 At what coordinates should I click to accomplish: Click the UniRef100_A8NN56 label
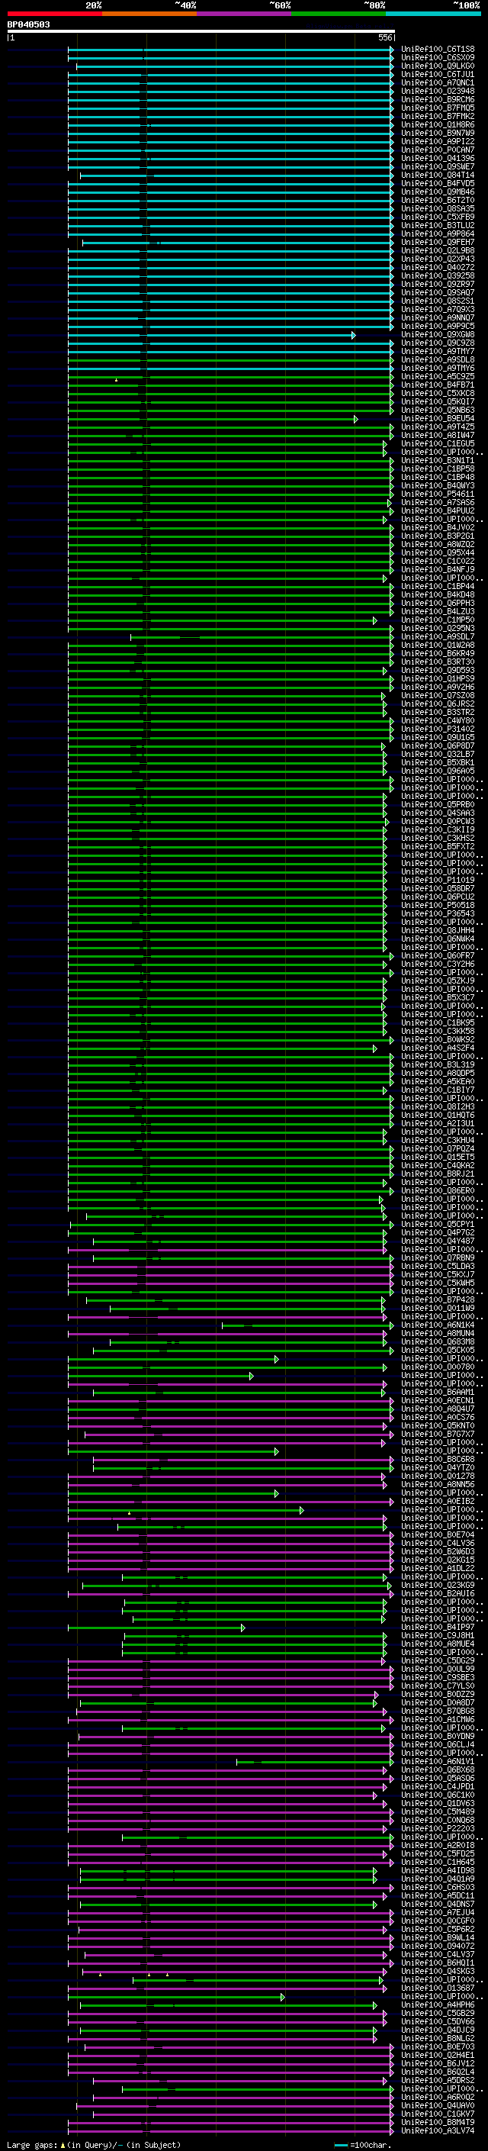(438, 1485)
